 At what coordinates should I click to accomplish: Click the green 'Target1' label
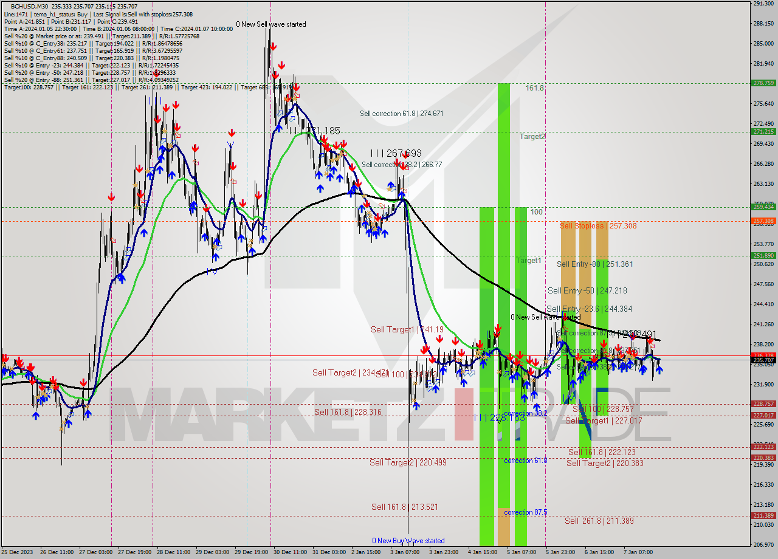528,261
